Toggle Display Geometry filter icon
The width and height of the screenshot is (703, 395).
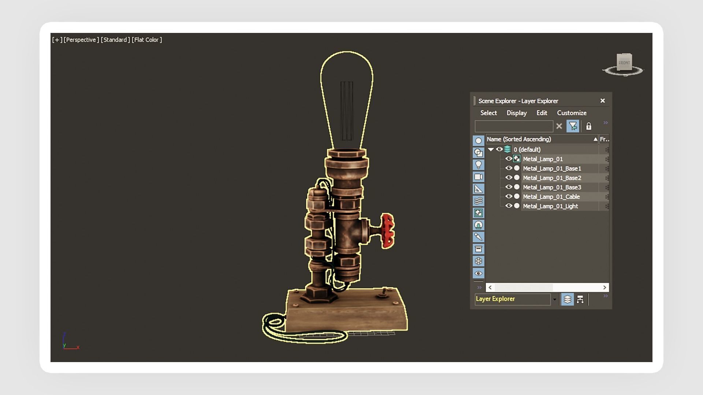coord(478,141)
